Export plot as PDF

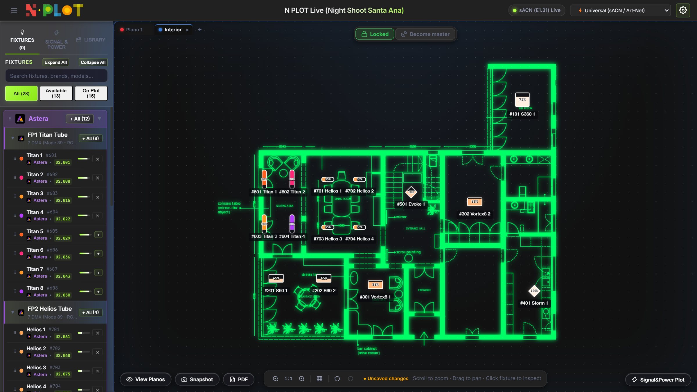click(x=239, y=380)
